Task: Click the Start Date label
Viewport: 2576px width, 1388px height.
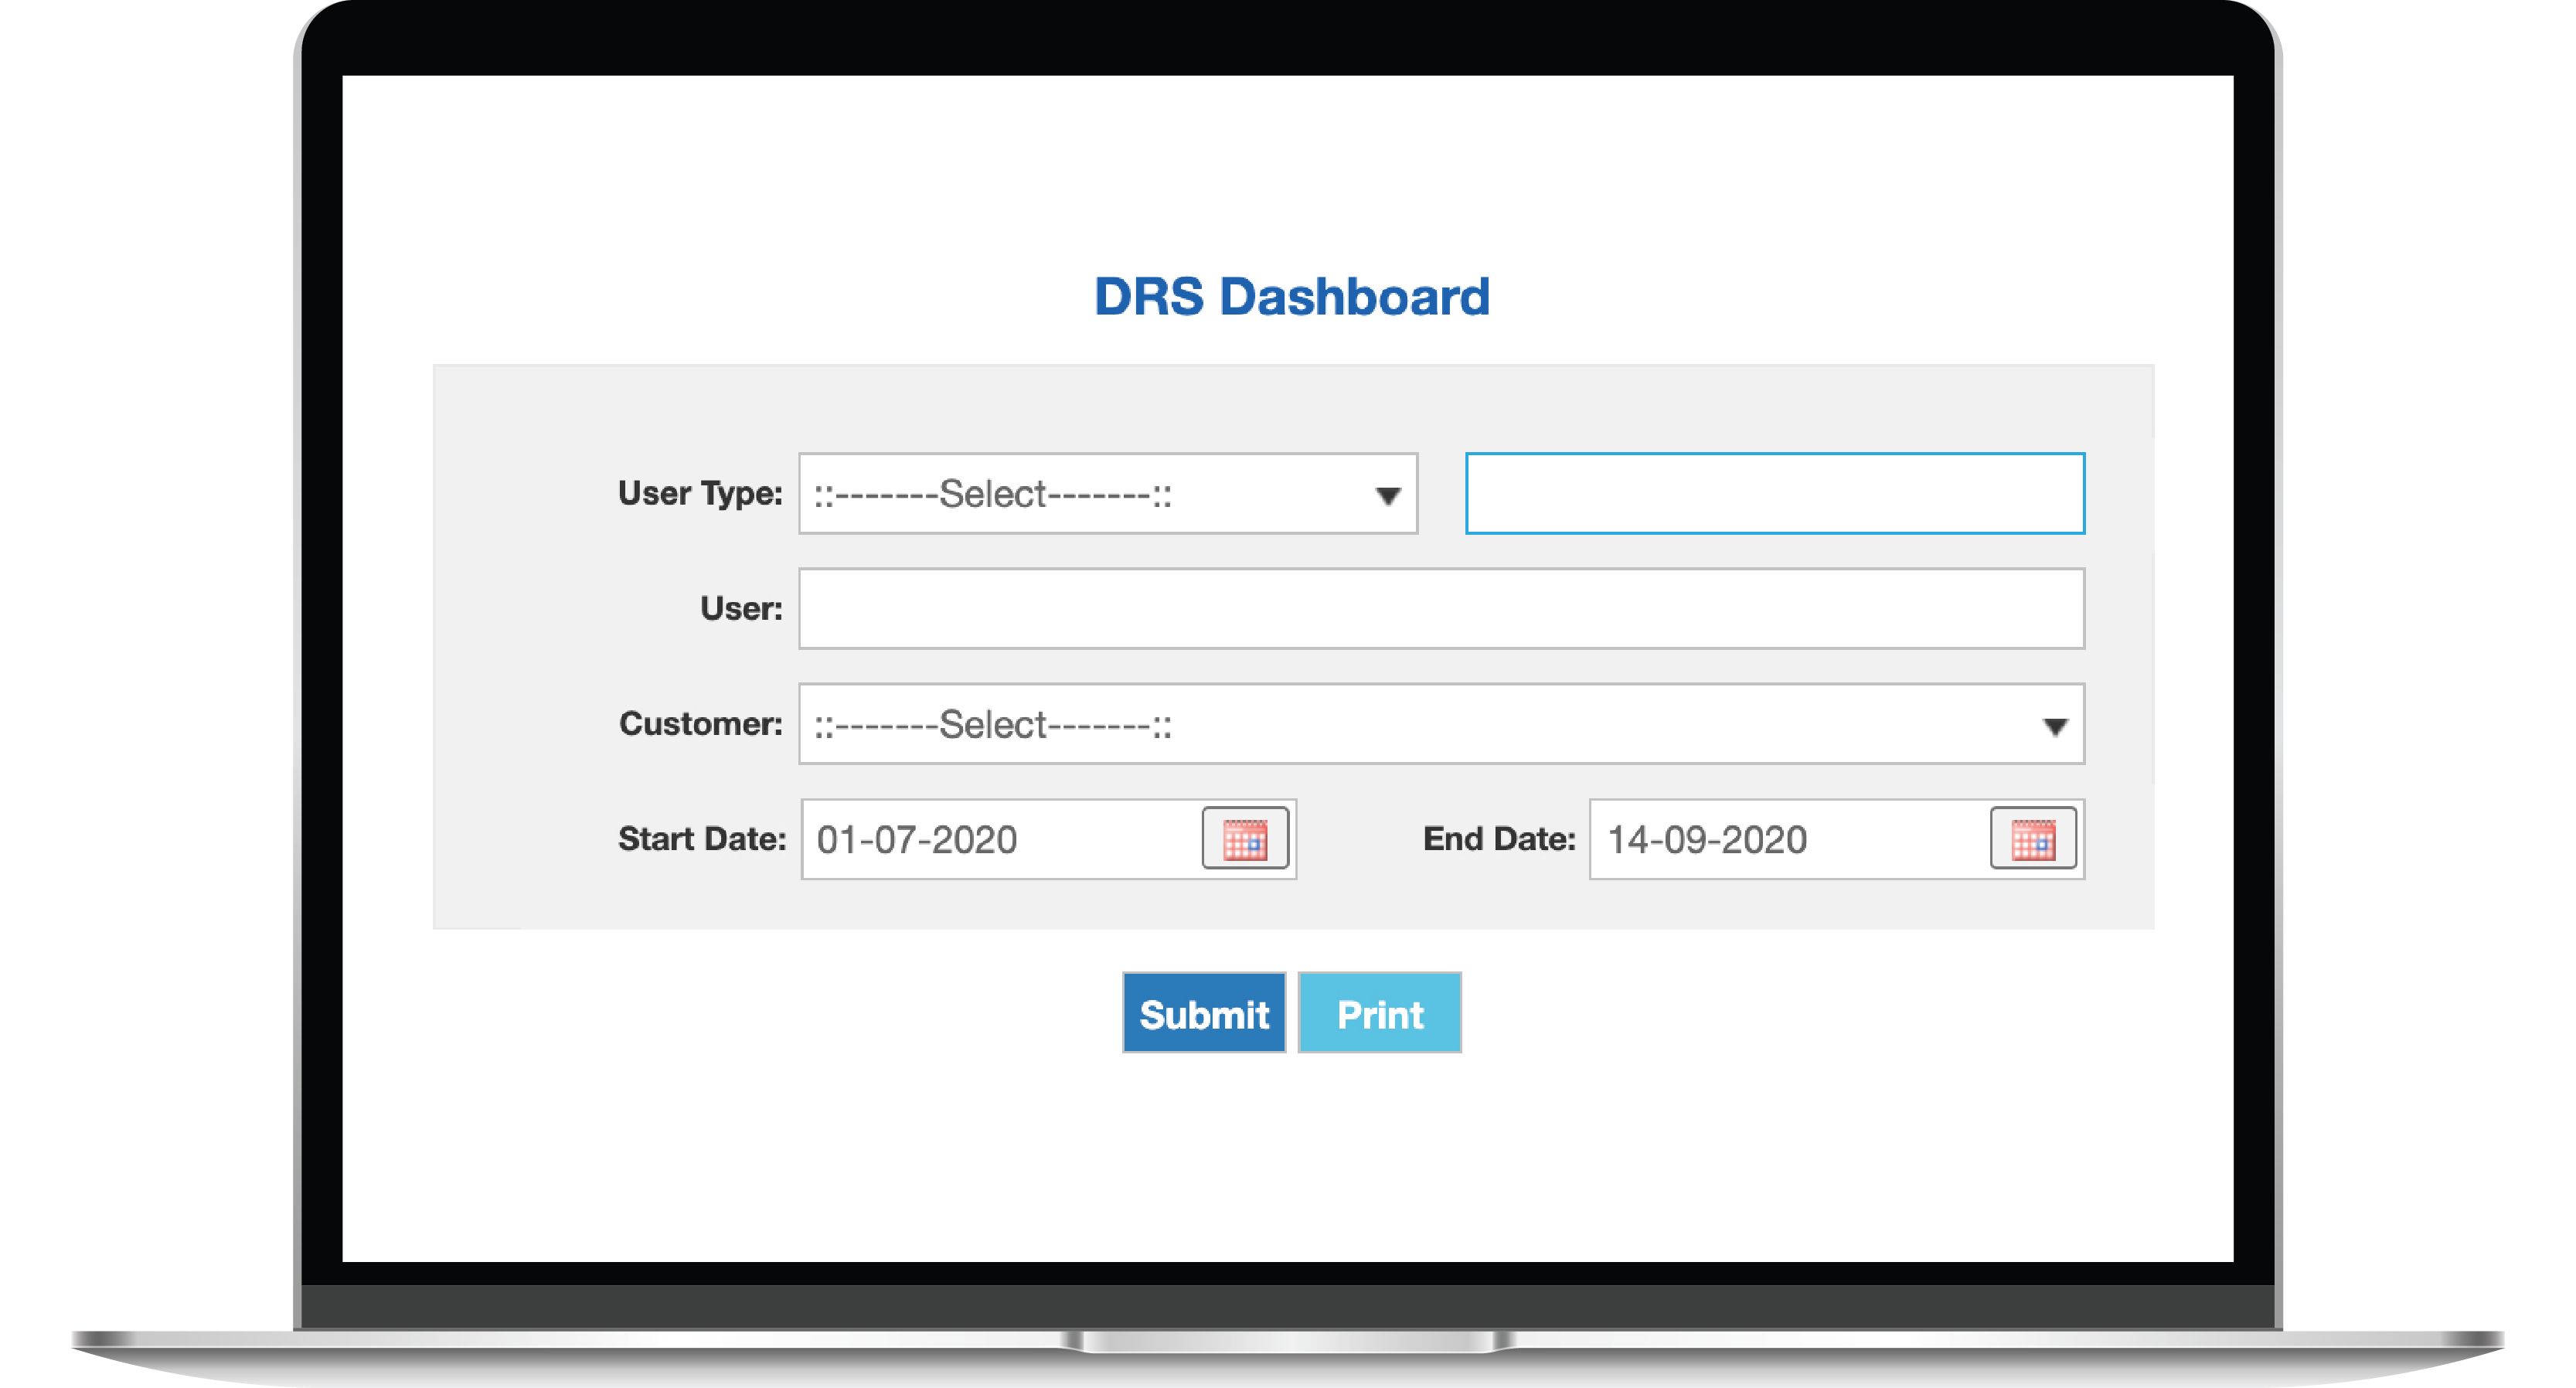Action: click(701, 838)
